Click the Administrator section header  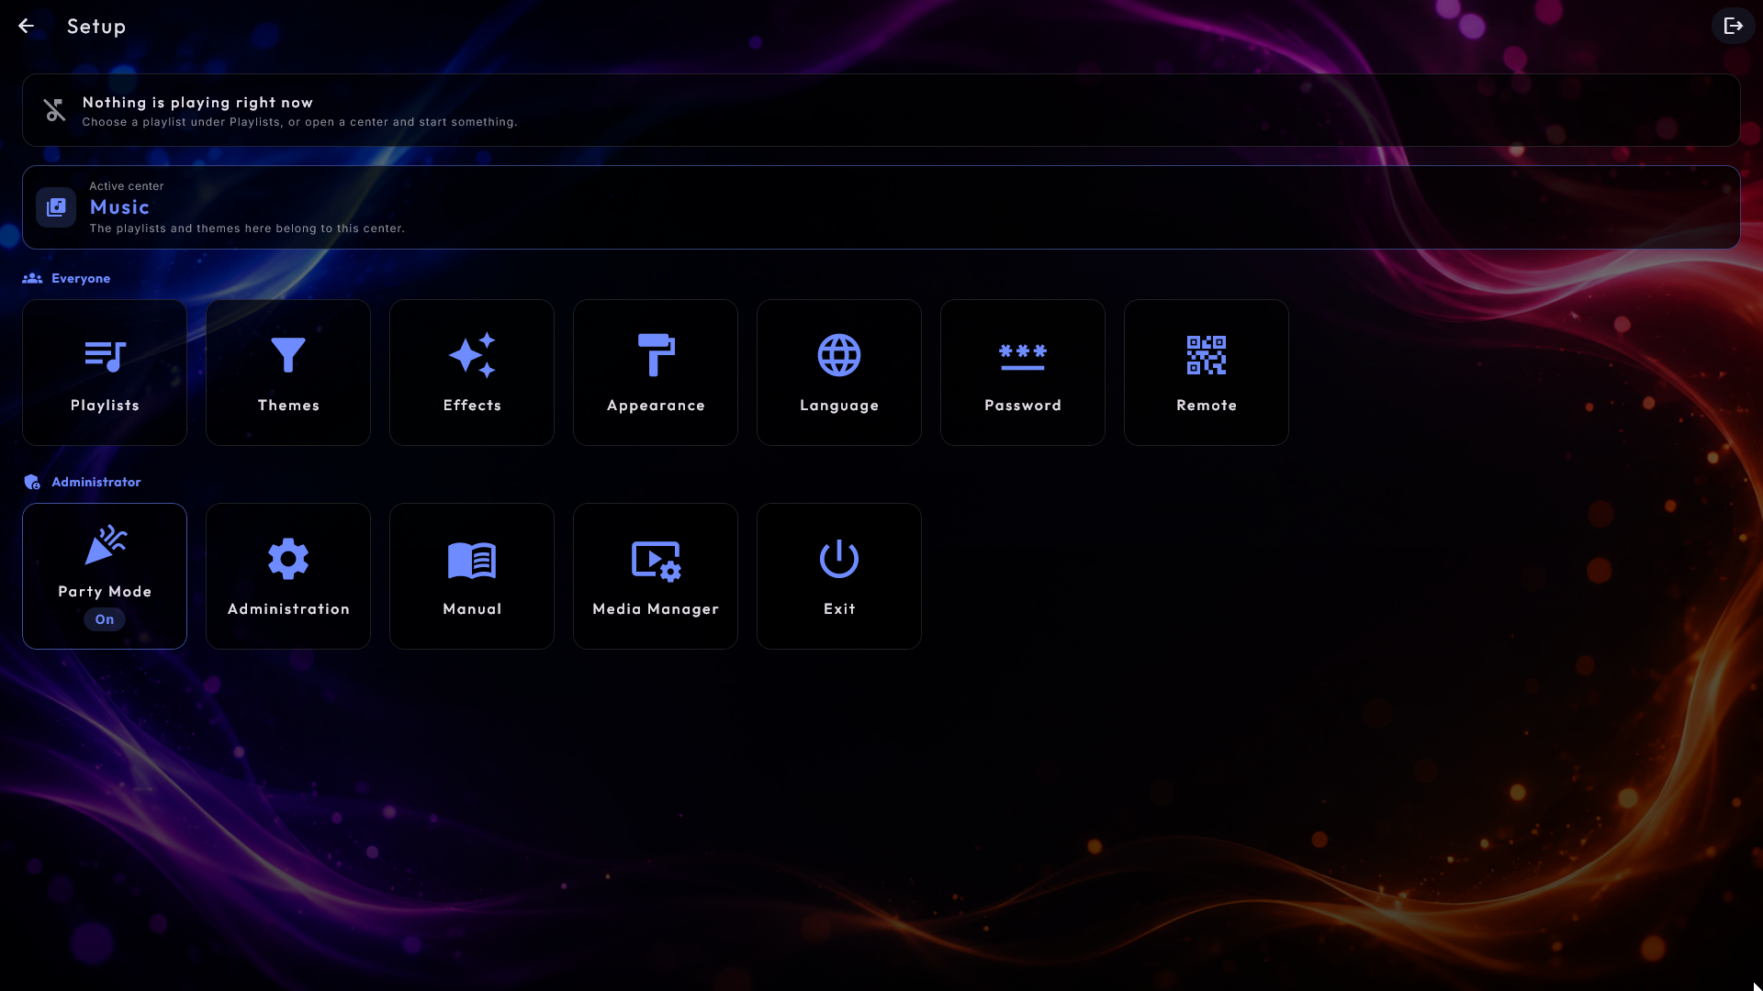point(82,482)
